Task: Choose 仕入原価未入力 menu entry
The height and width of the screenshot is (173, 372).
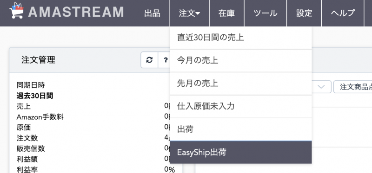Action: point(241,107)
